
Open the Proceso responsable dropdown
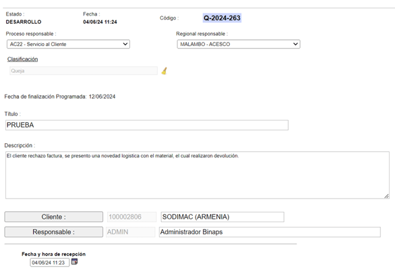(68, 44)
